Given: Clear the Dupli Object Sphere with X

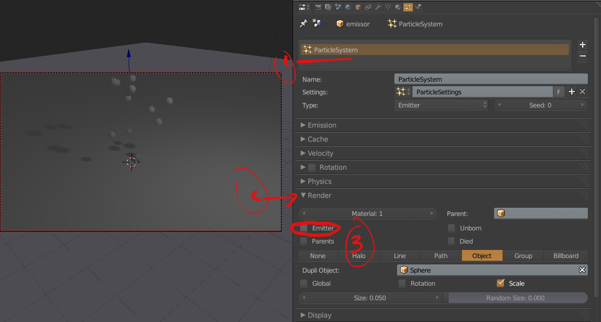Looking at the screenshot, I should pos(582,270).
